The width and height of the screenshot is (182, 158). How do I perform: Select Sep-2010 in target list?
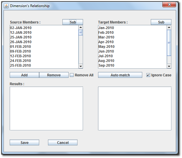tap(106, 65)
